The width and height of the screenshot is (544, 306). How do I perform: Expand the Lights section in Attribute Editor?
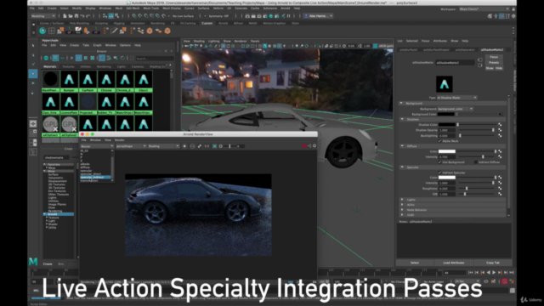click(x=402, y=200)
